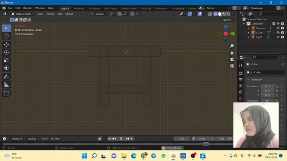This screenshot has height=161, width=287.
Task: Open the Render properties tab
Action: [x=241, y=73]
